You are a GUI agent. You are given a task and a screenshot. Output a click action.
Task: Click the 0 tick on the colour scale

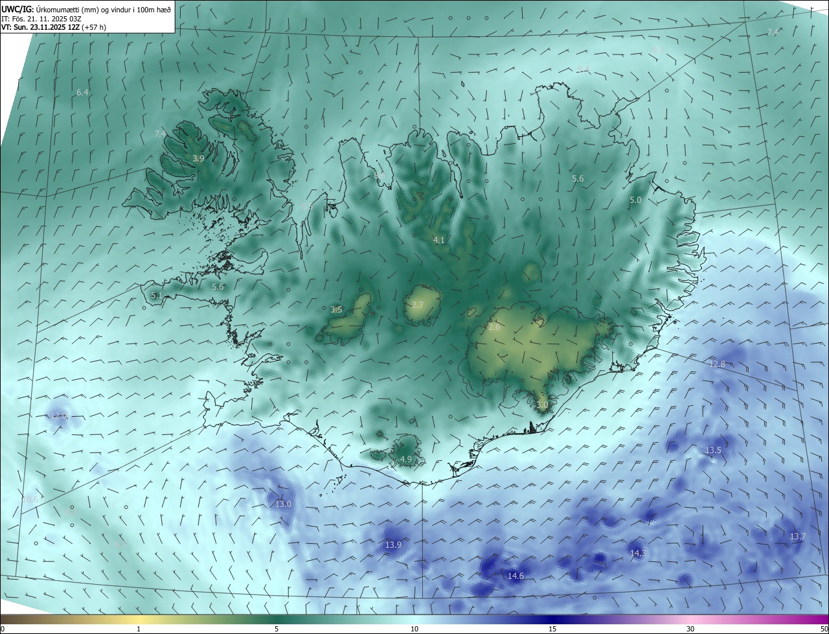pos(3,629)
